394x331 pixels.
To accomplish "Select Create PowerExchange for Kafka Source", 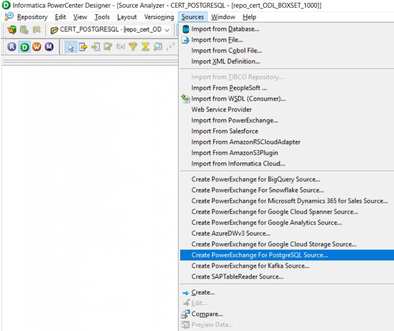I will pos(250,266).
